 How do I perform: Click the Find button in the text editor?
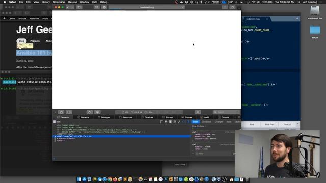252,124
